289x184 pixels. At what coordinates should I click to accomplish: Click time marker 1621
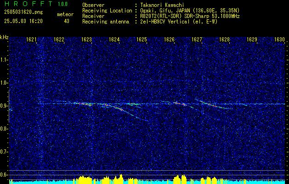click(31, 40)
